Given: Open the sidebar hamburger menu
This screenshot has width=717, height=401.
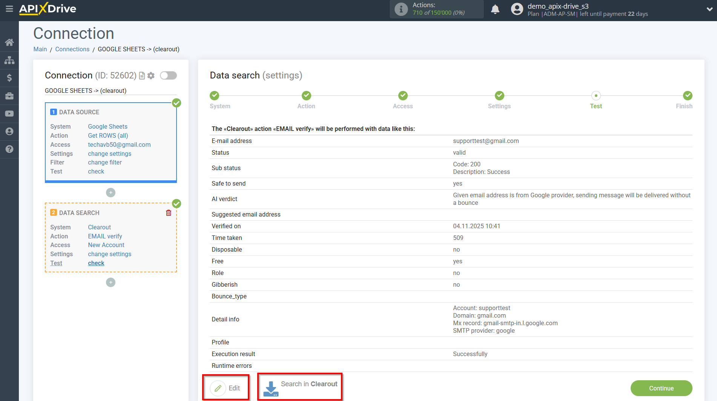Looking at the screenshot, I should pyautogui.click(x=9, y=9).
